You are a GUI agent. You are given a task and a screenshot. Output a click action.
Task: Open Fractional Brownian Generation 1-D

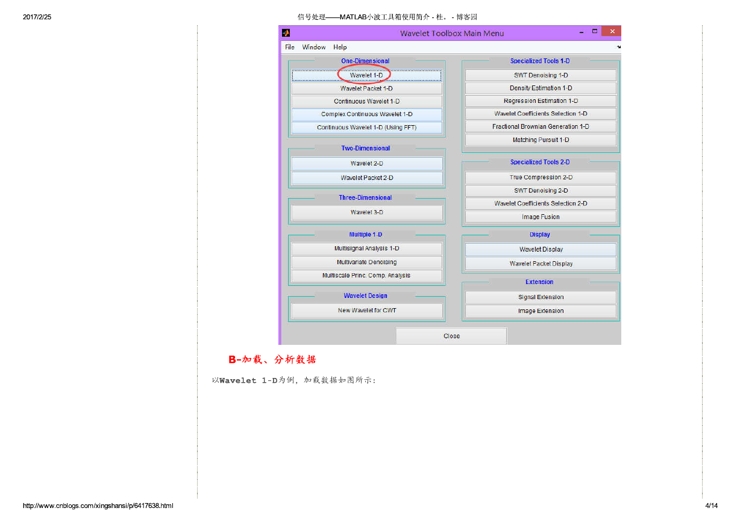point(541,127)
